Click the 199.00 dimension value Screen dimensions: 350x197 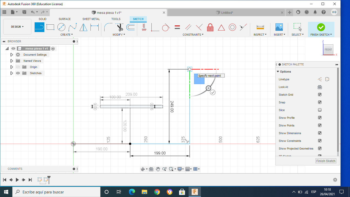click(x=160, y=153)
